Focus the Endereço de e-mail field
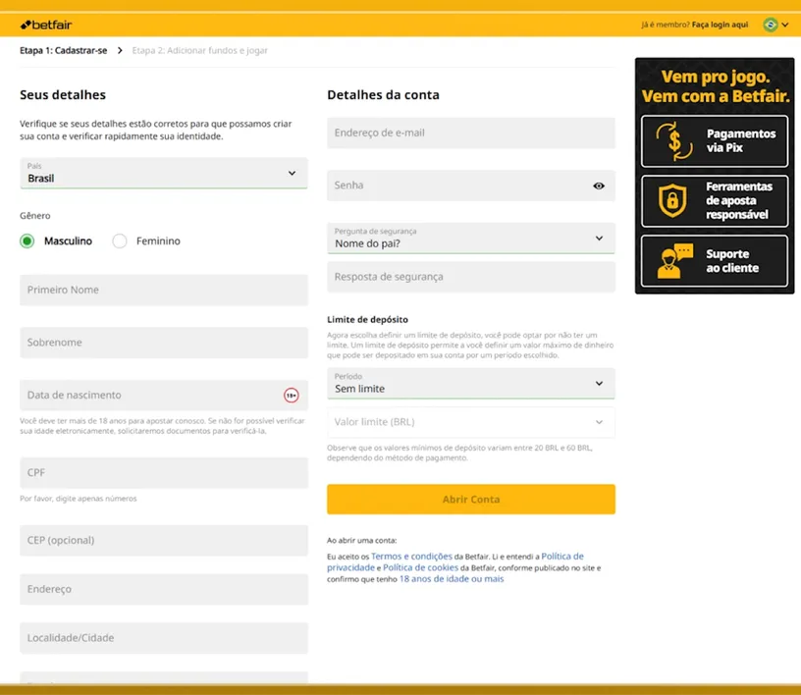 pos(471,133)
